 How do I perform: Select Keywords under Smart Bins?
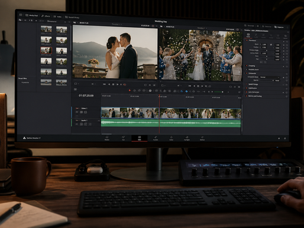tap(25, 83)
